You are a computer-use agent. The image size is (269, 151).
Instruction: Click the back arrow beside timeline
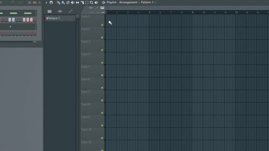pos(108,8)
